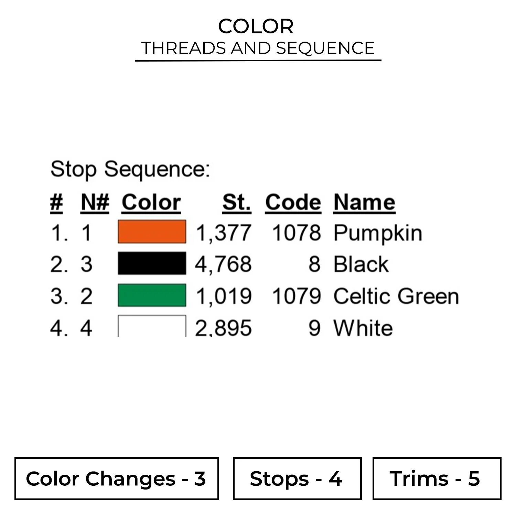Click the Black color swatch
Screen dimensions: 516x516
point(152,264)
